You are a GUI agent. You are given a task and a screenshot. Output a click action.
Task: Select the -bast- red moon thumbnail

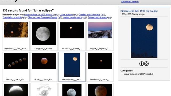(44, 61)
